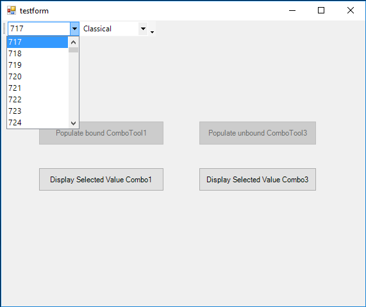Select 721 in the dropdown list
This screenshot has width=366, height=307.
click(37, 88)
